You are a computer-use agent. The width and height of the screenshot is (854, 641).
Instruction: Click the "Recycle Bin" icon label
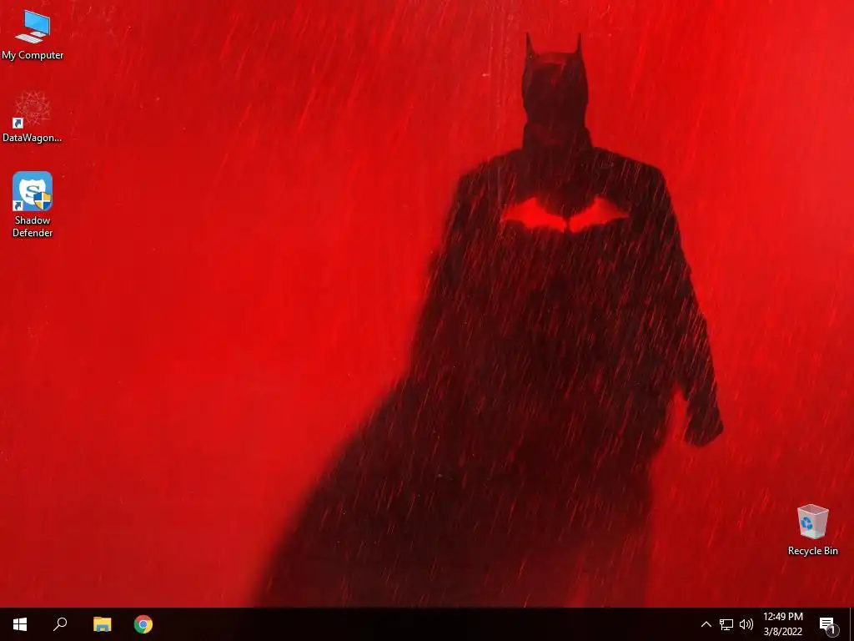tap(812, 551)
